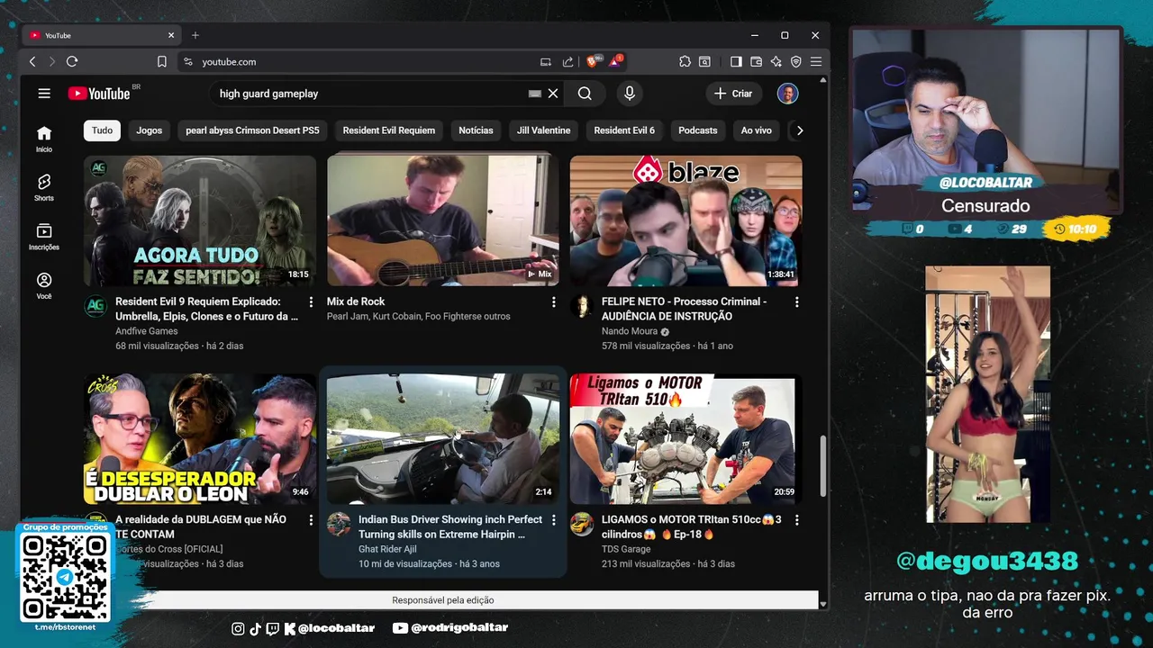This screenshot has height=648, width=1153.
Task: Click the magnifying glass search button
Action: [x=585, y=94]
